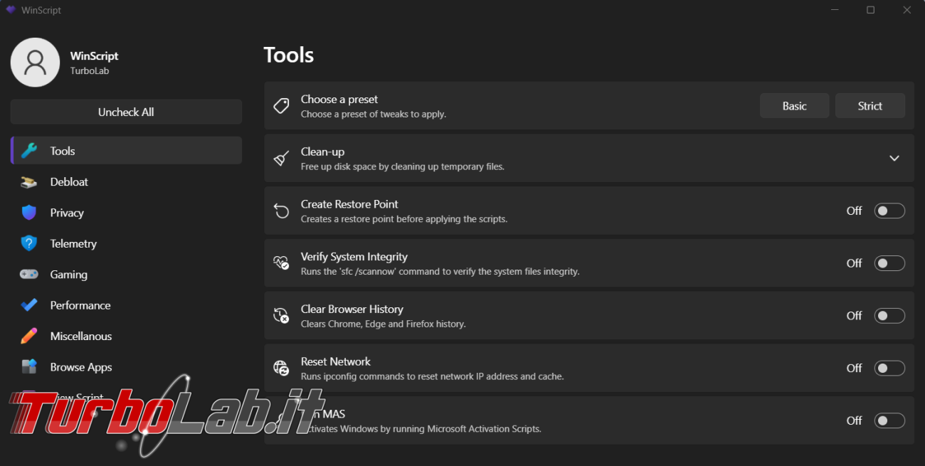Open the Gaming controller icon

pos(29,275)
